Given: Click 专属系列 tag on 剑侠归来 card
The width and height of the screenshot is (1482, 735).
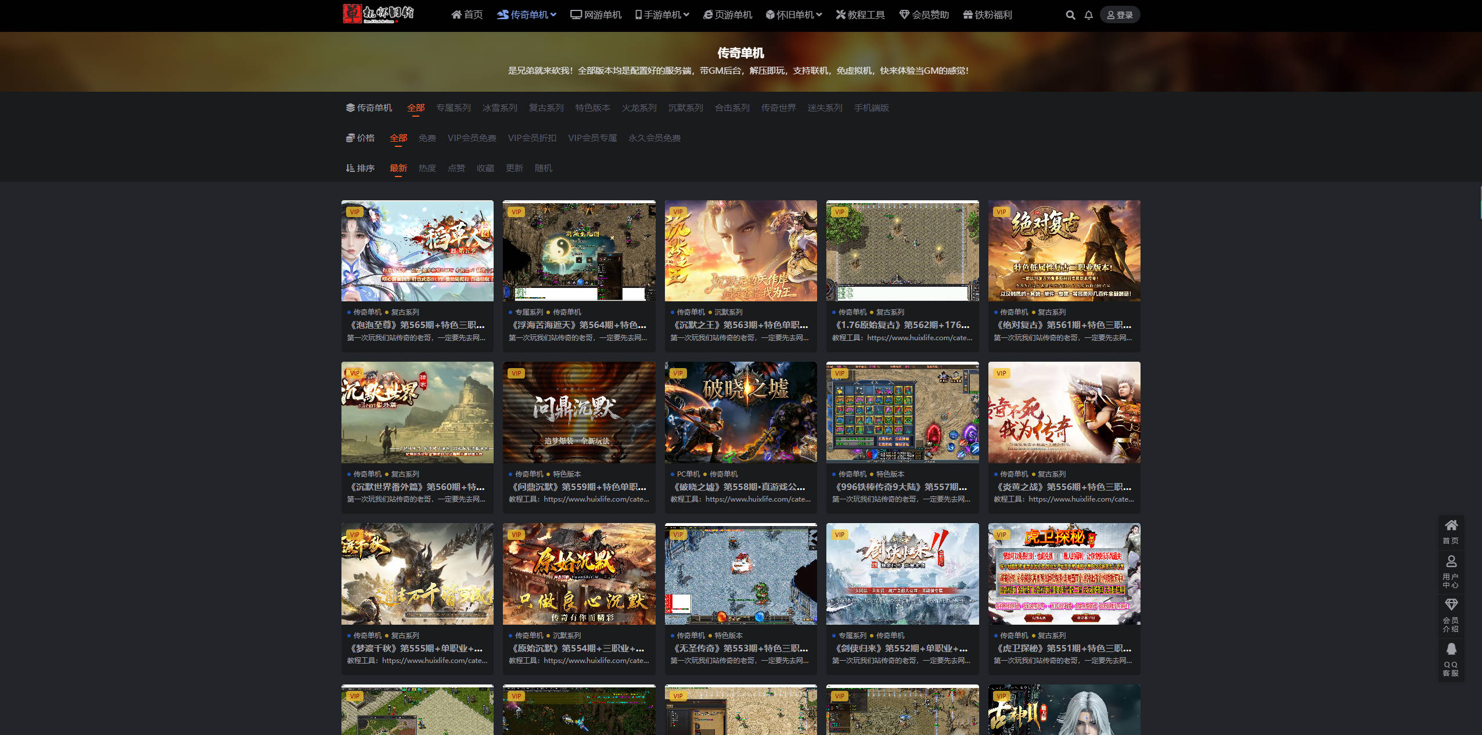Looking at the screenshot, I should [852, 636].
